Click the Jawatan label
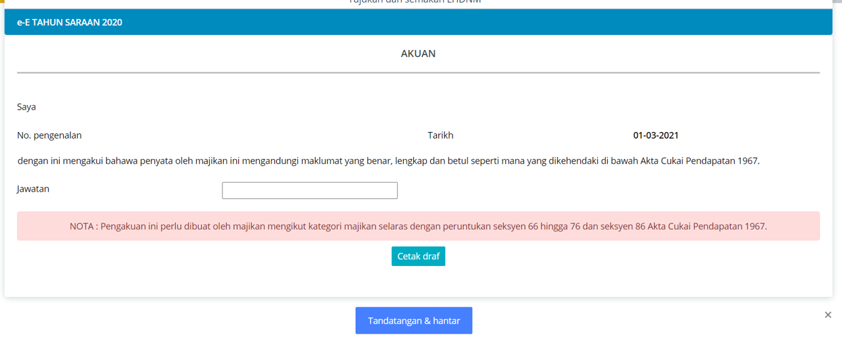 34,189
